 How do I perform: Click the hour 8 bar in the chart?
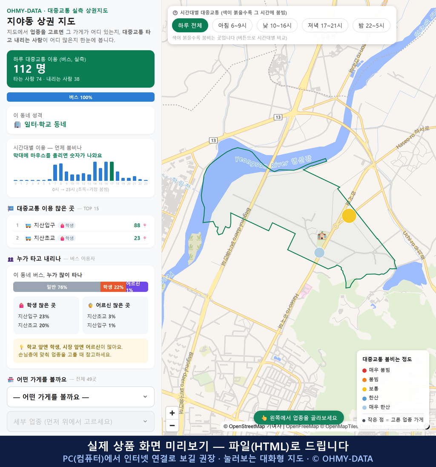tap(61, 172)
